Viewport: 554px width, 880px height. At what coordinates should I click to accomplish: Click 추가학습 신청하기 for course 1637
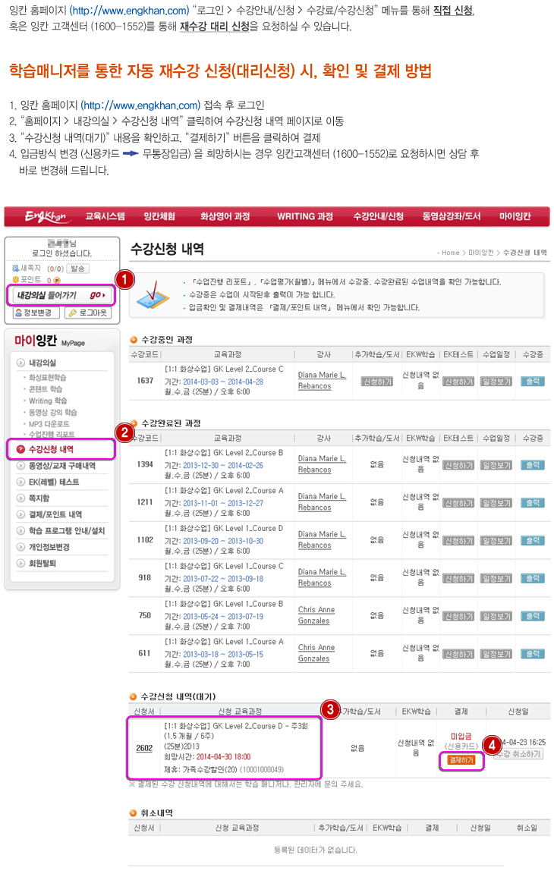[377, 382]
